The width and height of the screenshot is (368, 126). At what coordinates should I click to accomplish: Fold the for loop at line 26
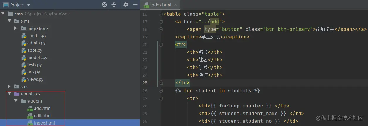[161, 90]
